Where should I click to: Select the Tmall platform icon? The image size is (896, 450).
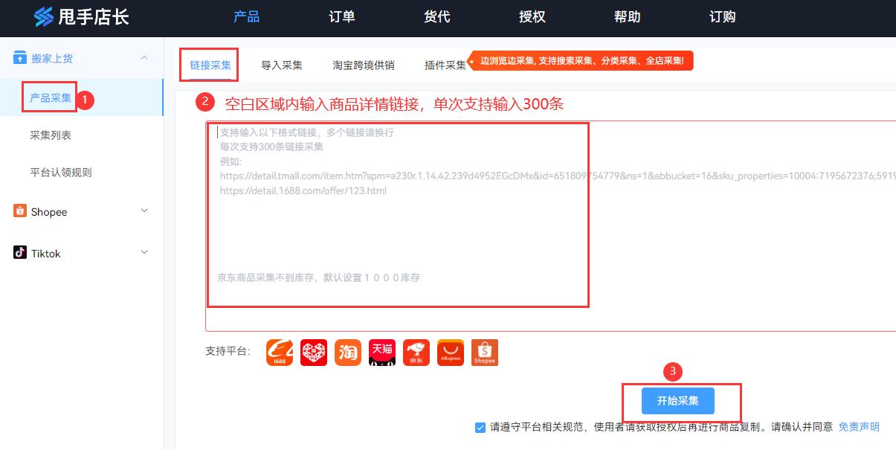381,352
